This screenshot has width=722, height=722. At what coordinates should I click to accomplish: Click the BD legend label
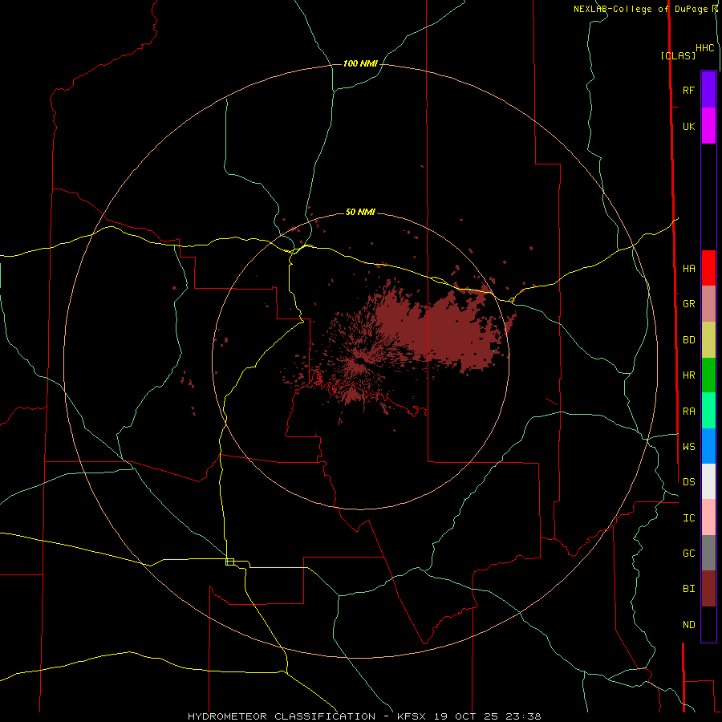[688, 340]
